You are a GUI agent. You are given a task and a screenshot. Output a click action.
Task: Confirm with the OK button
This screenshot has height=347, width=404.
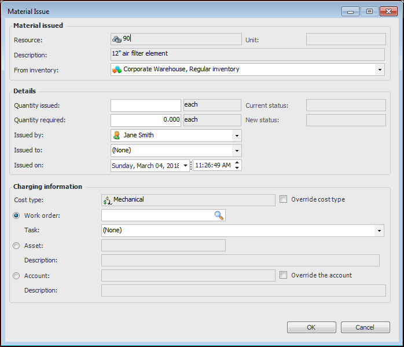click(311, 327)
